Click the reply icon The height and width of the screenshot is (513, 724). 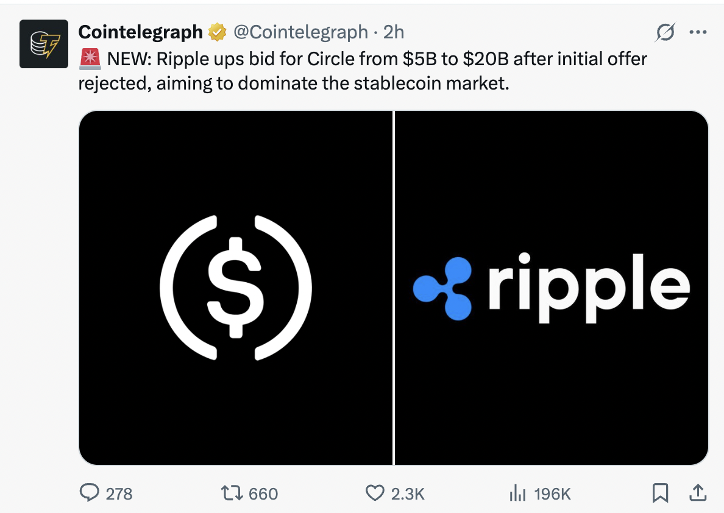pos(90,494)
